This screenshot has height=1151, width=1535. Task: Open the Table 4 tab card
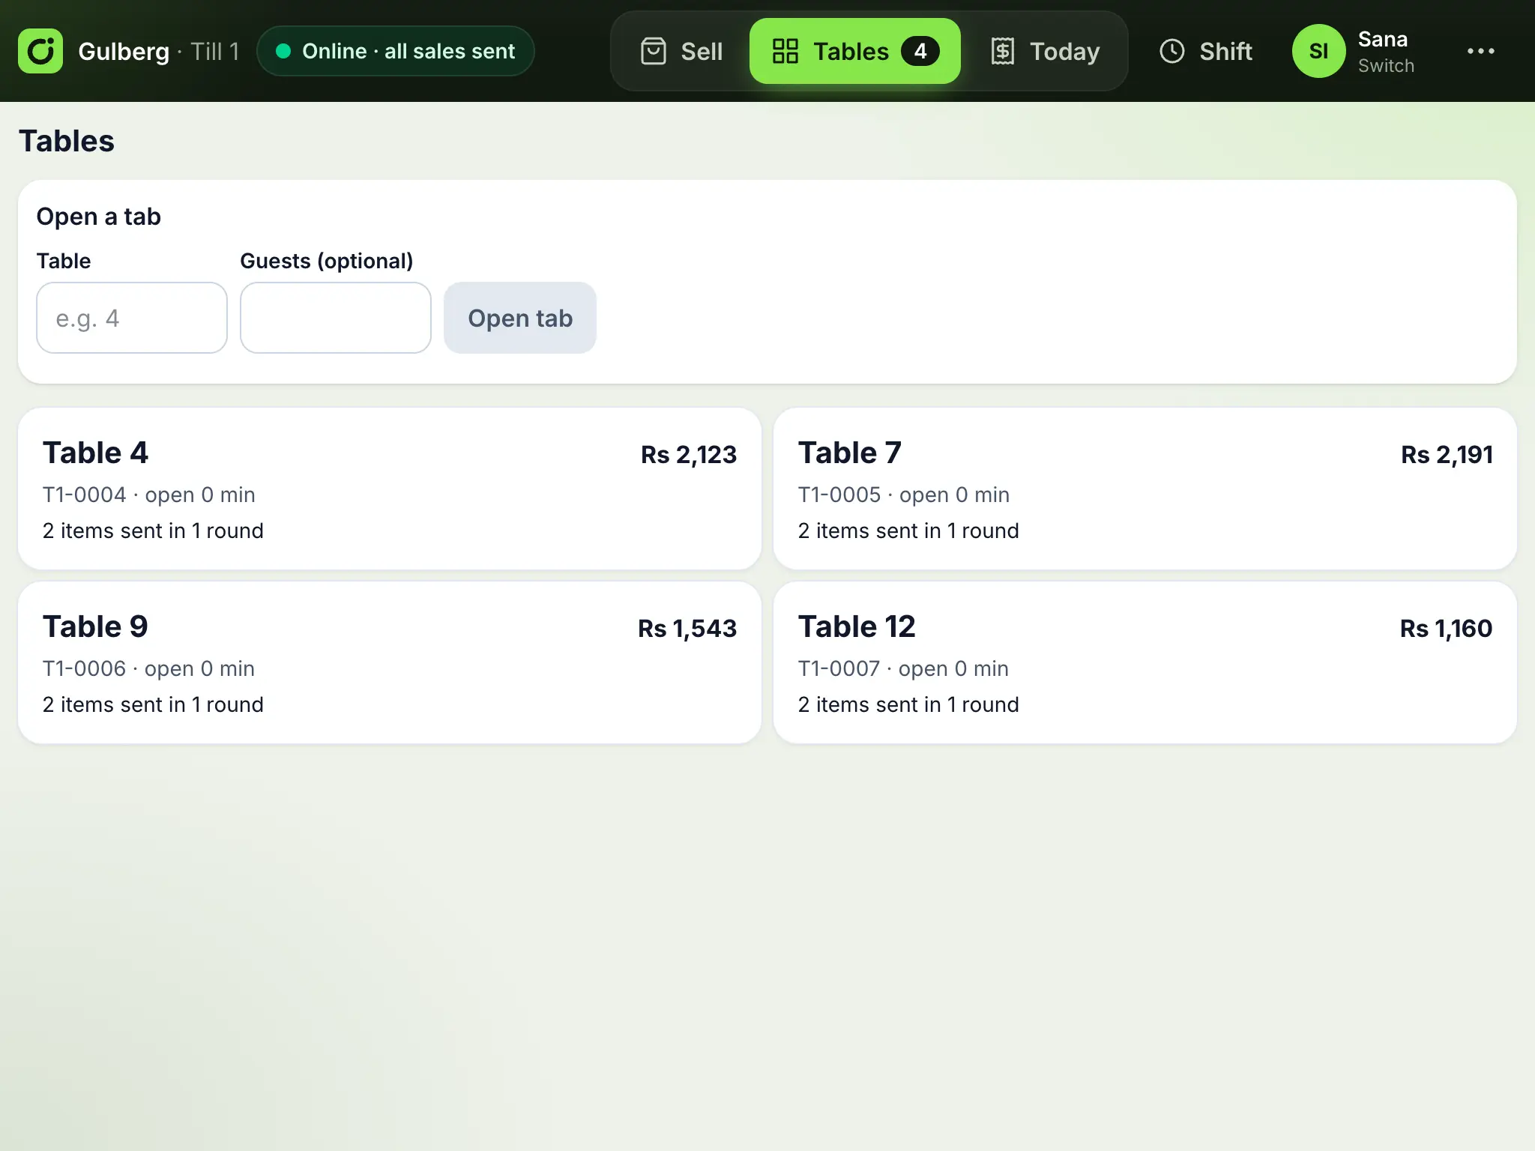click(390, 489)
